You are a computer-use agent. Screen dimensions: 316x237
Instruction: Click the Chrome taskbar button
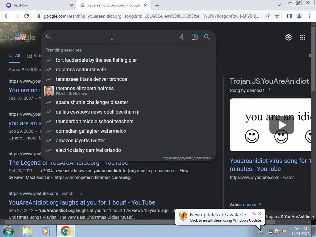65,231
